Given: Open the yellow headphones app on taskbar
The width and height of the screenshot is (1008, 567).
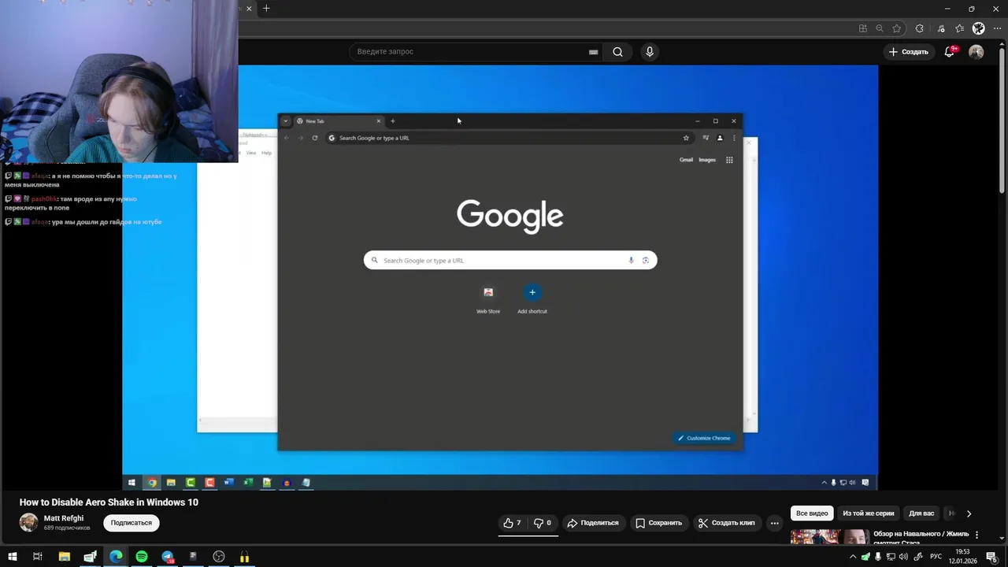Looking at the screenshot, I should [245, 557].
